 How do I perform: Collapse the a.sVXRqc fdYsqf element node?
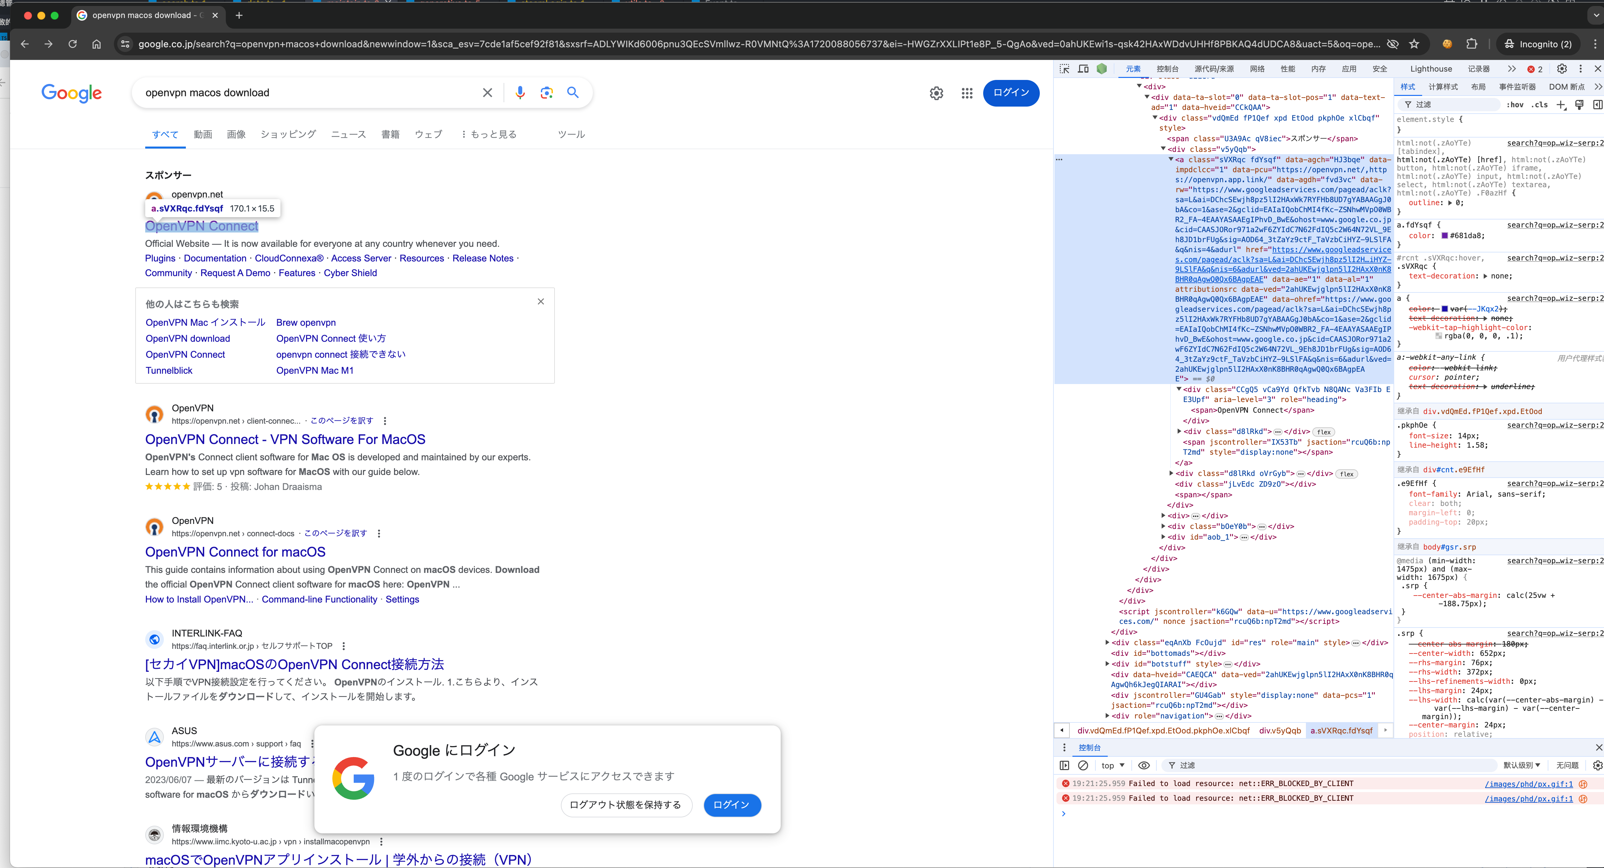[1171, 160]
